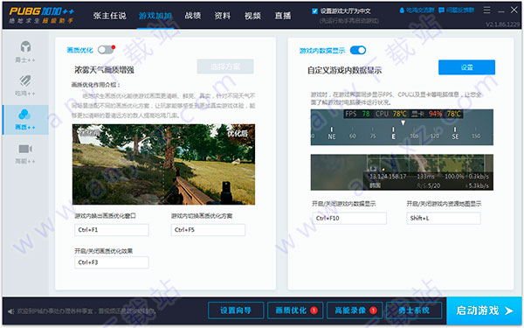Open the 勇士++ sidebar section
524x328 pixels.
[x=25, y=52]
